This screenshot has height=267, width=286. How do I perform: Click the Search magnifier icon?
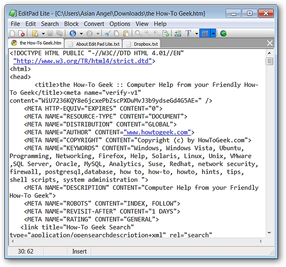(x=138, y=34)
